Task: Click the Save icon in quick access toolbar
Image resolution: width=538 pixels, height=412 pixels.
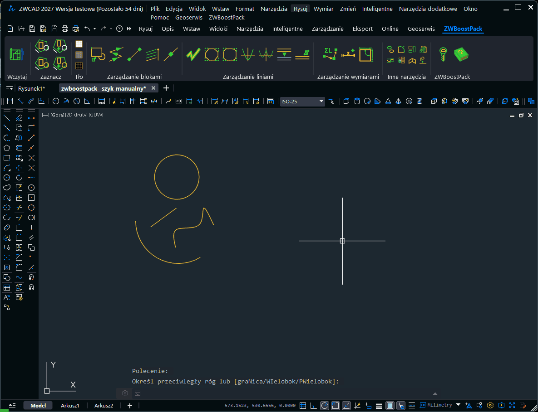Action: pos(32,29)
